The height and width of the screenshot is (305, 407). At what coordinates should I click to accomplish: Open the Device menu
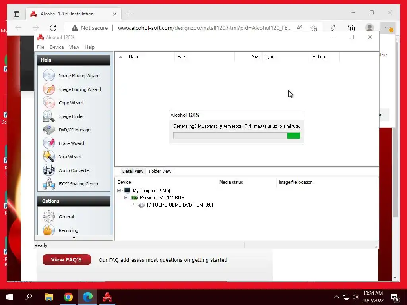pos(56,47)
